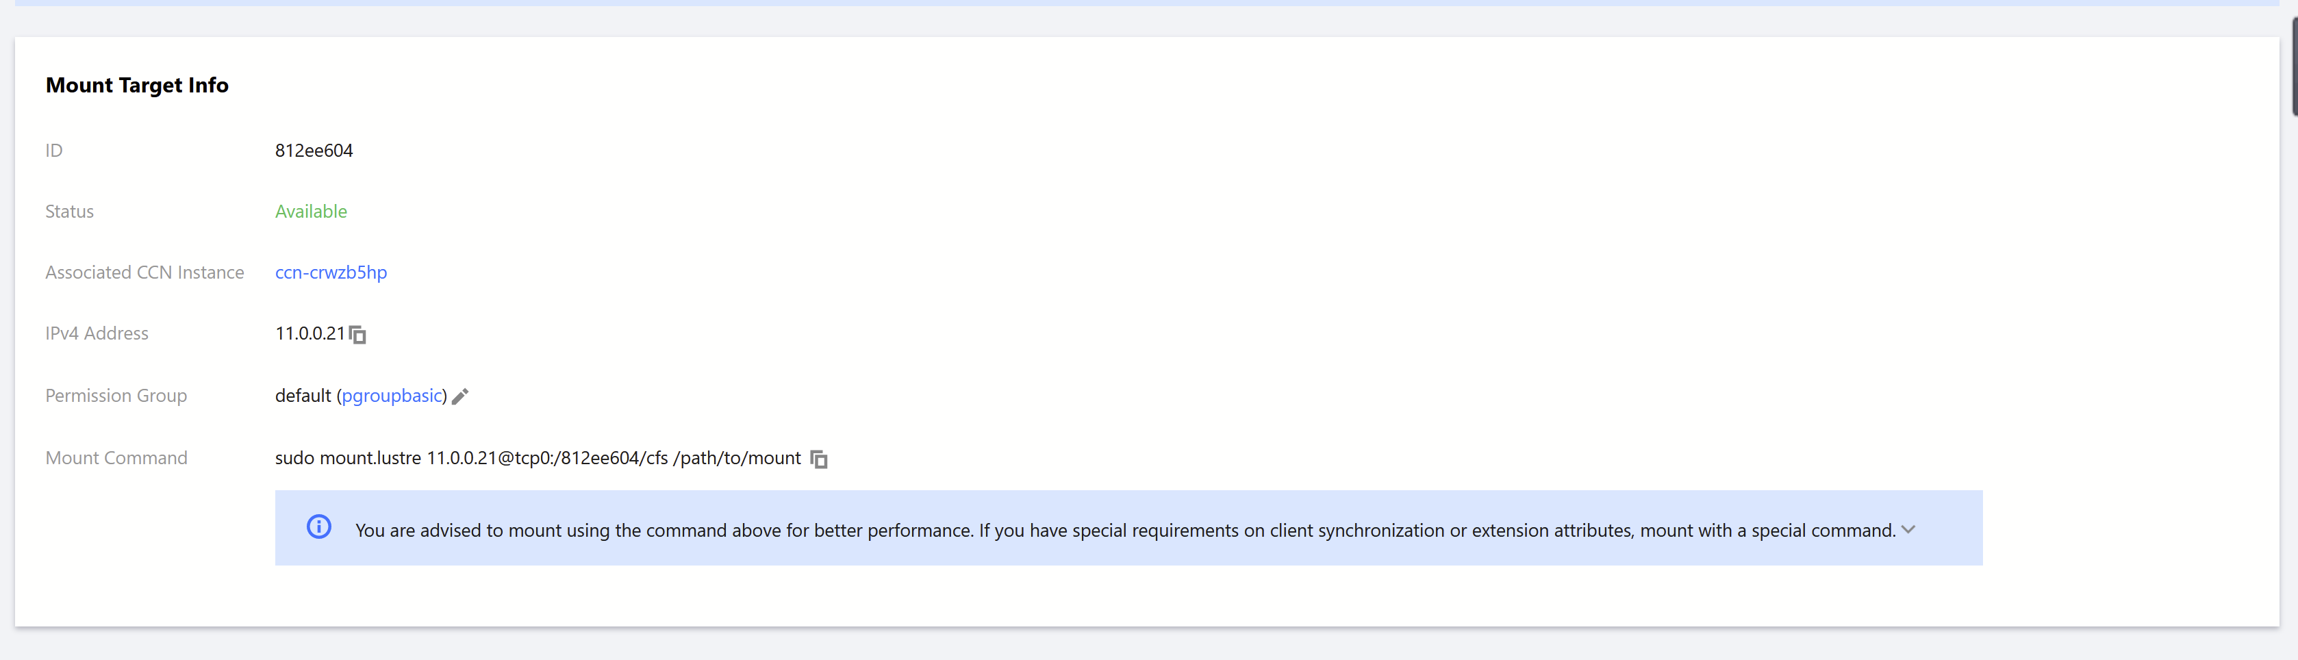Viewport: 2298px width, 660px height.
Task: Open the pgroupbasic permission group link
Action: (392, 395)
